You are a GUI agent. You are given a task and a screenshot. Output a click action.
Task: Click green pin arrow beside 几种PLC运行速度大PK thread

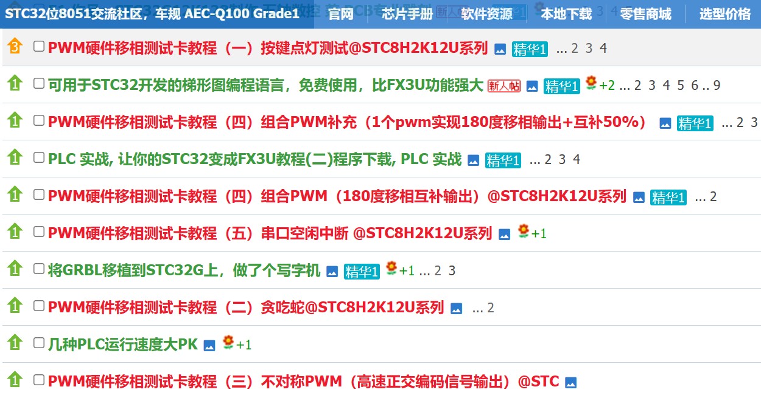(x=15, y=343)
